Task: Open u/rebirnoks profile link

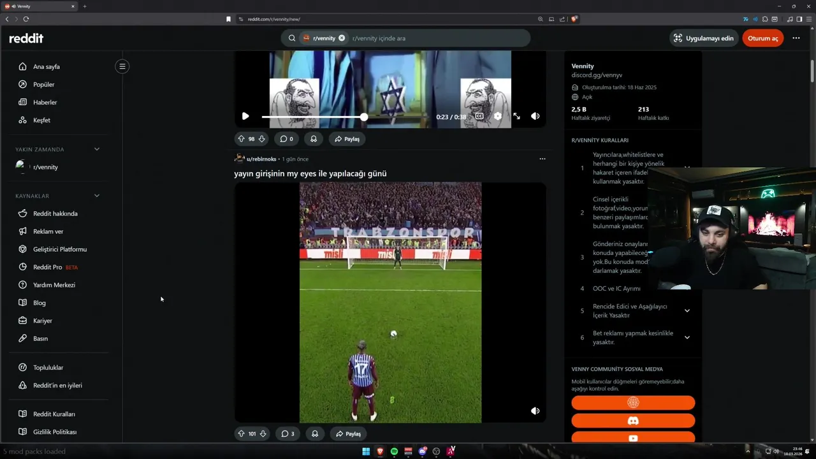Action: tap(261, 159)
